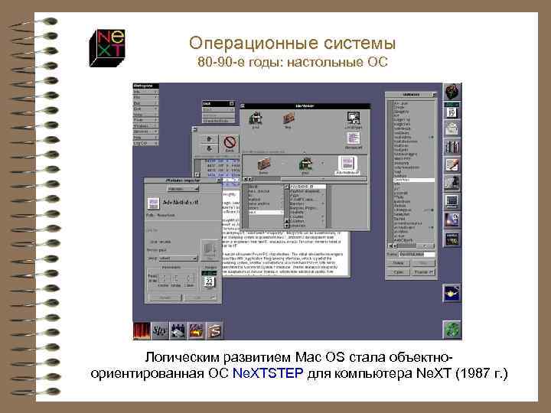Open the green Recycler icon

click(452, 330)
